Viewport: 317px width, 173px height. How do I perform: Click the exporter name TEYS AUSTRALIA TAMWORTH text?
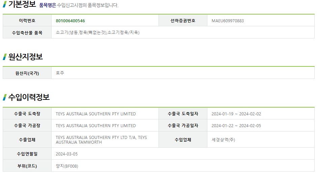pos(101,140)
